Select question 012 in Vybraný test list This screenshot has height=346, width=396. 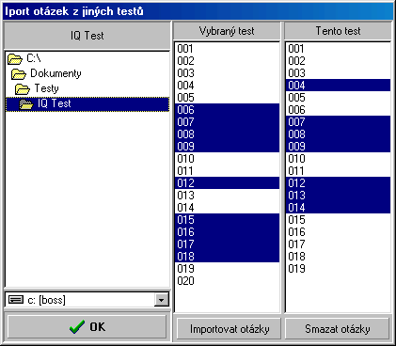coord(227,183)
